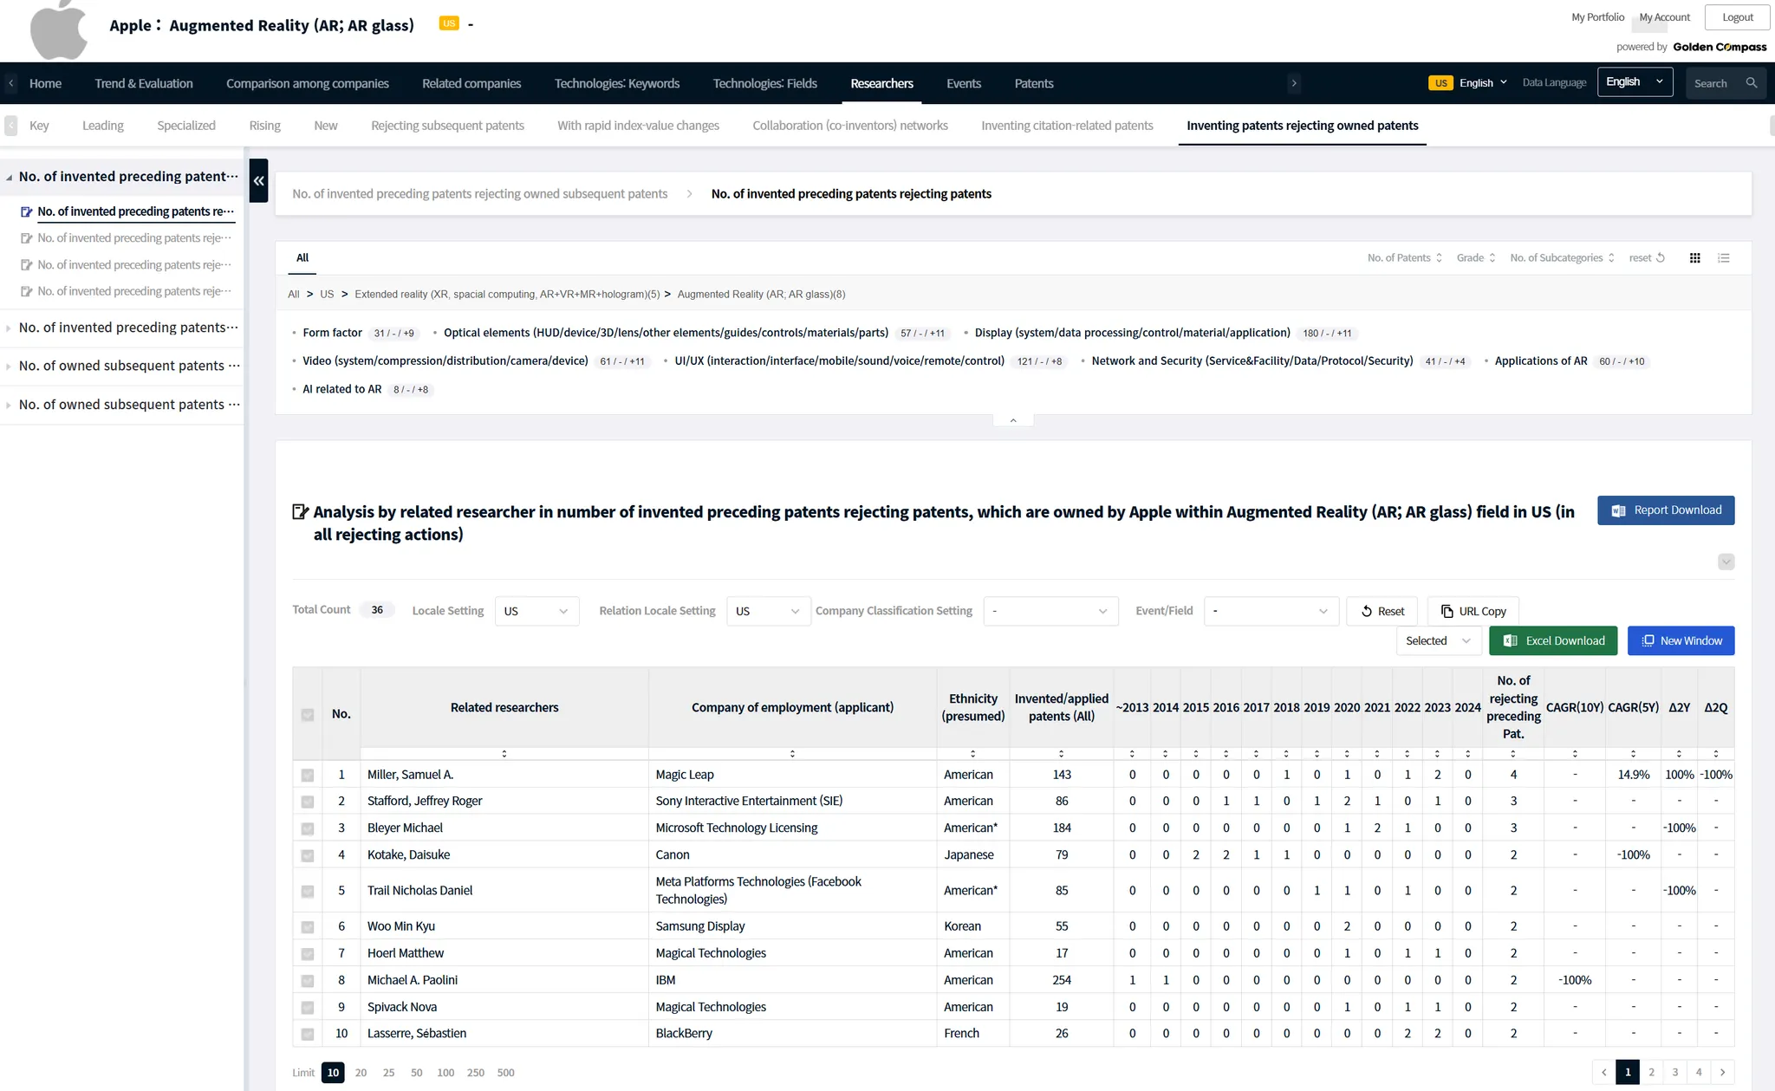Open the Company Classification Setting dropdown
The height and width of the screenshot is (1091, 1775).
coord(1050,611)
